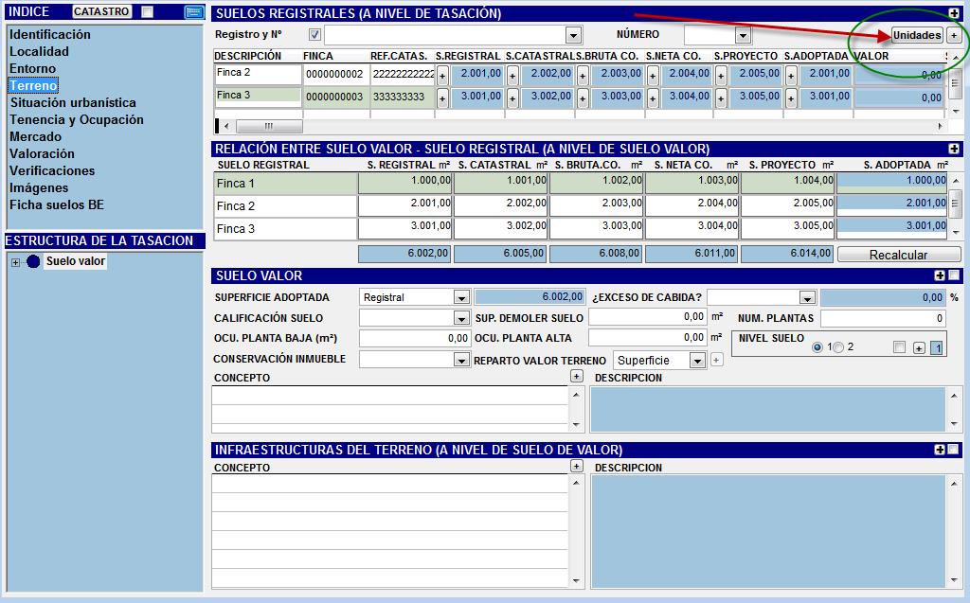Open the Registro y Nº dropdown
Screen dimensions: 970x603
[x=573, y=35]
